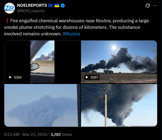Open the hazy smoke cloud photo
This screenshot has width=162, height=140.
[x=42, y=105]
